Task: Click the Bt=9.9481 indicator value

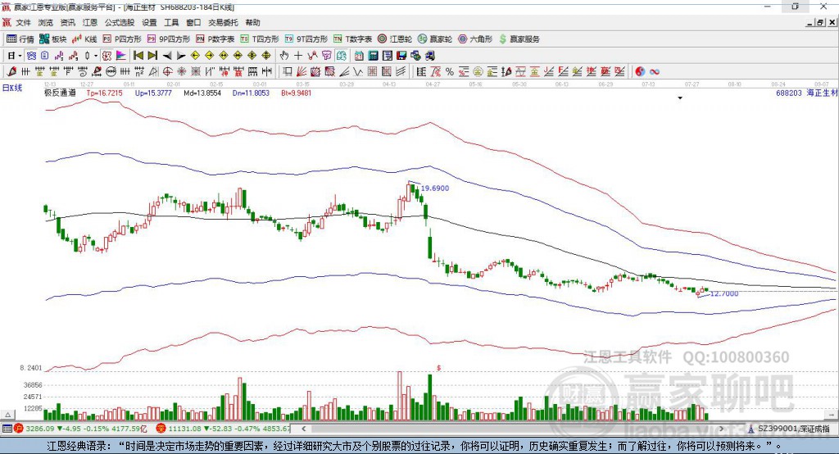Action: point(297,93)
